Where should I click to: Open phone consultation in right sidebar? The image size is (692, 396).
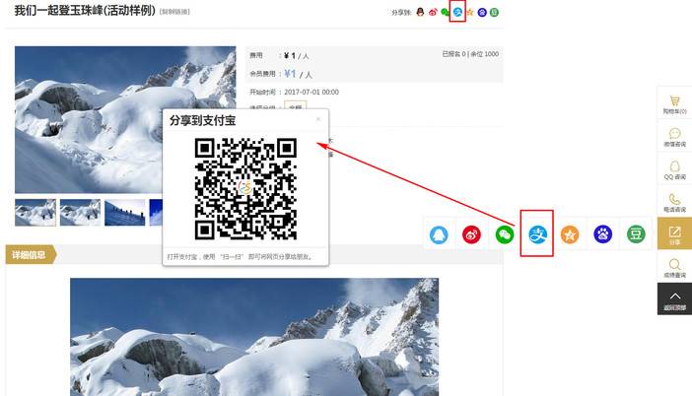click(674, 203)
